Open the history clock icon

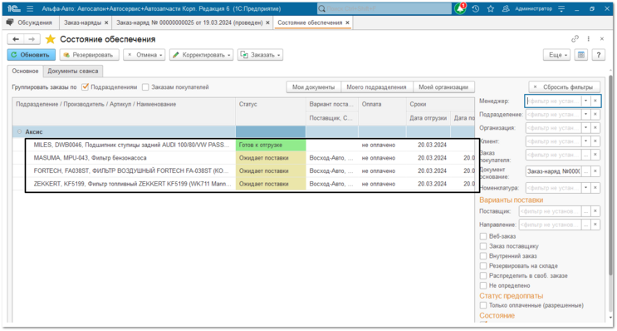476,8
